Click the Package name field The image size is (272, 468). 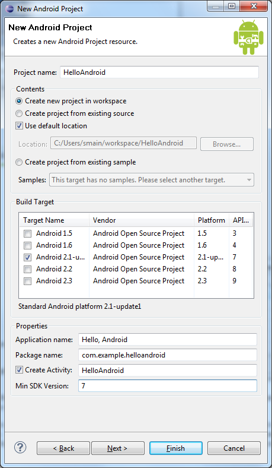(168, 355)
